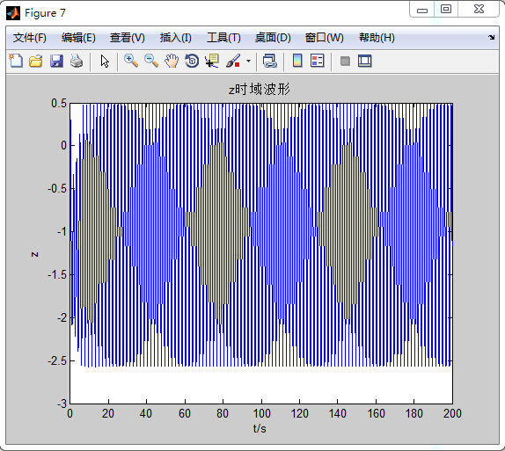The height and width of the screenshot is (451, 505).
Task: Expand the toolbar dock arrow at right
Action: tap(491, 37)
